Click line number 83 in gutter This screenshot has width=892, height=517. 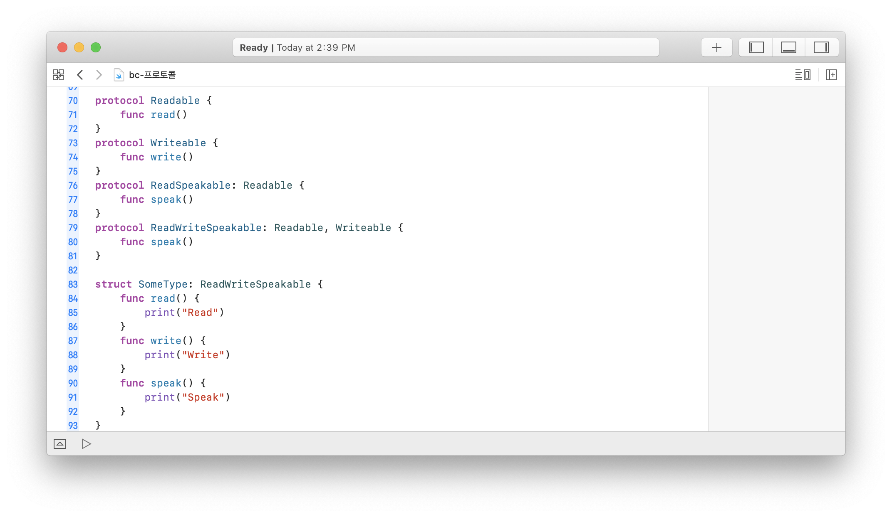[73, 284]
